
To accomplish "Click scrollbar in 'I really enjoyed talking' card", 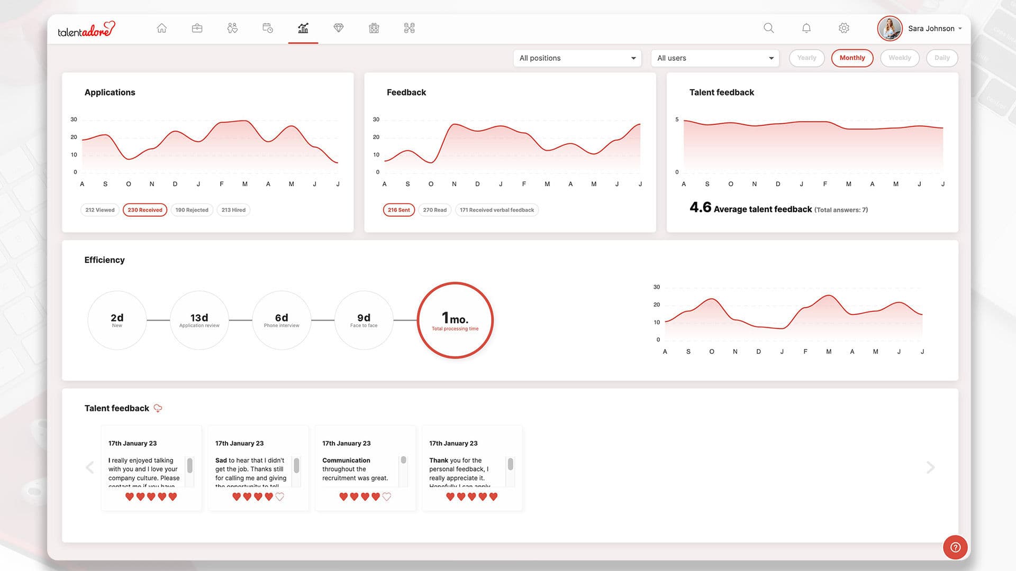I will [x=190, y=465].
